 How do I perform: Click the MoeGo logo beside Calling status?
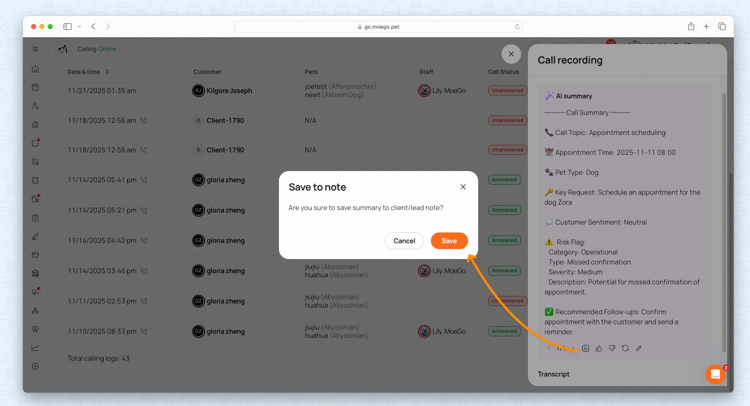63,49
